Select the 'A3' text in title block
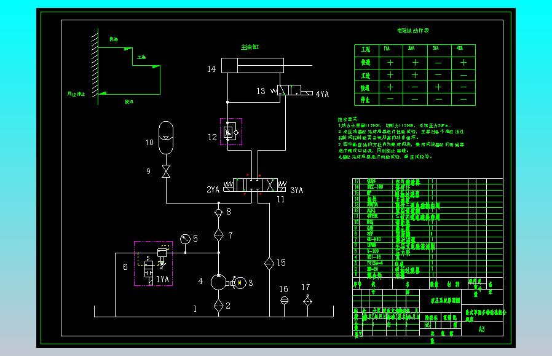Viewport: 552px width, 356px height. tap(481, 329)
